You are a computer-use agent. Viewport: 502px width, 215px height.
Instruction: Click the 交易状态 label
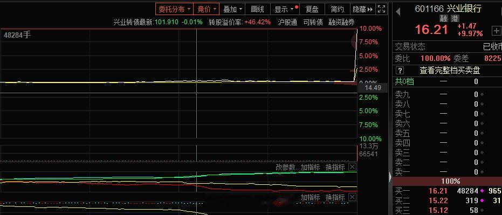410,47
